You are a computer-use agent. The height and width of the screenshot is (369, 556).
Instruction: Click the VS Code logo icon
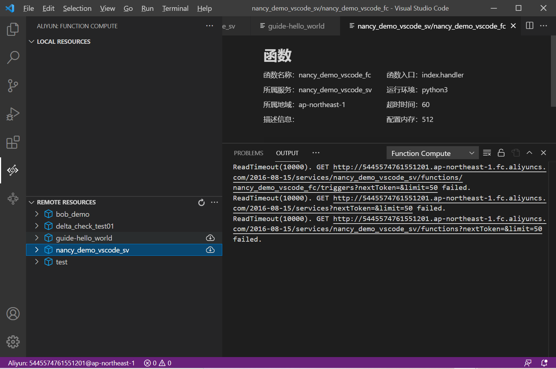coord(10,8)
